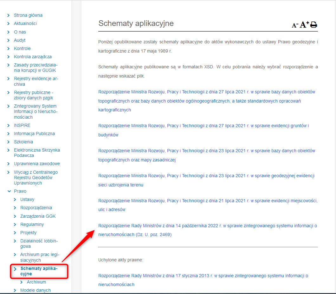The width and height of the screenshot is (336, 294).
Task: Click the chevron next to INSPIRE
Action: point(9,126)
